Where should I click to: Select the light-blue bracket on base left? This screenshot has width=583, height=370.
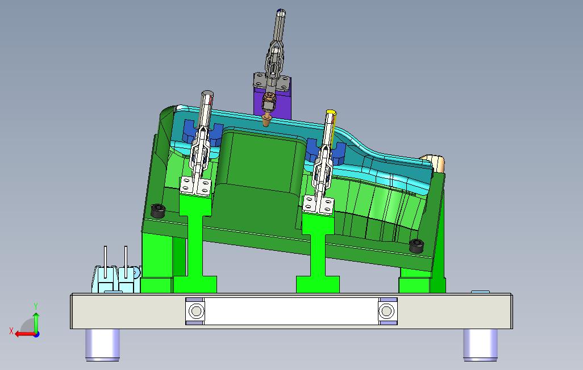coord(115,279)
